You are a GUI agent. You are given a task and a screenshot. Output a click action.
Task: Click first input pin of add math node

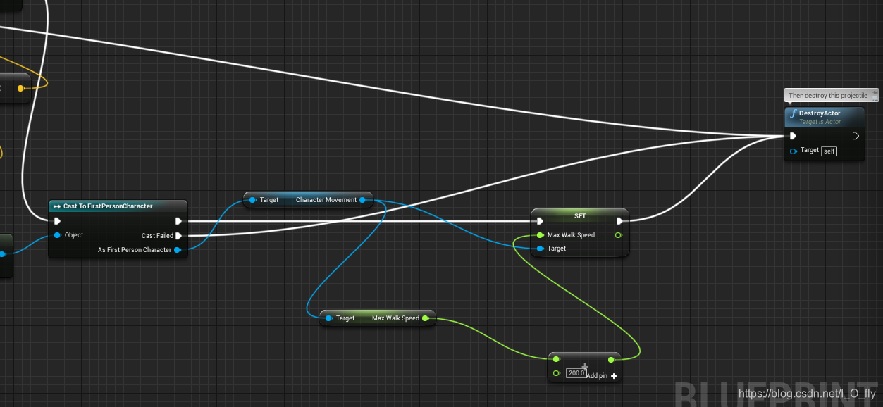[x=557, y=359]
